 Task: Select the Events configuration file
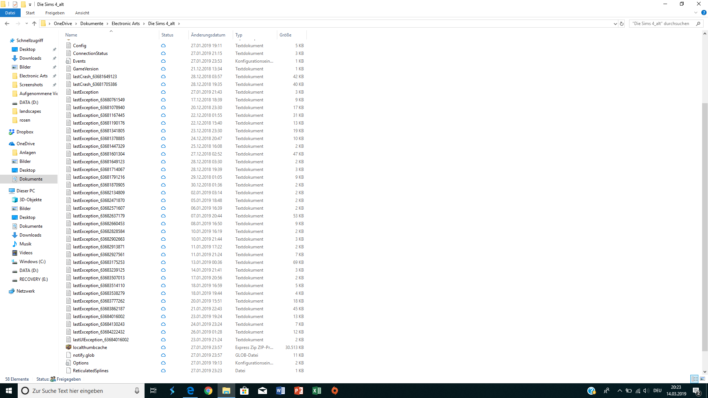pos(79,61)
